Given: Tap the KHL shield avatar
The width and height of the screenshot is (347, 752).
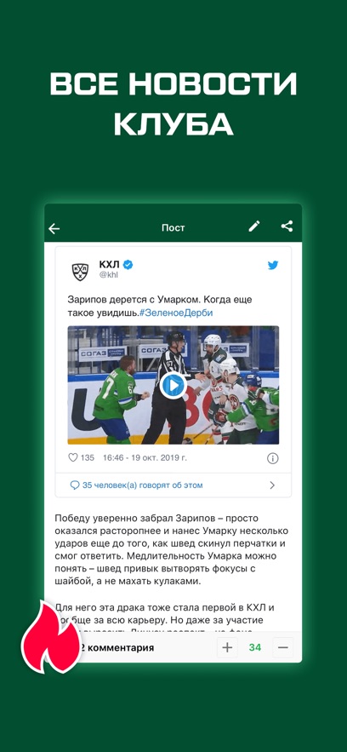Looking at the screenshot, I should [x=80, y=271].
